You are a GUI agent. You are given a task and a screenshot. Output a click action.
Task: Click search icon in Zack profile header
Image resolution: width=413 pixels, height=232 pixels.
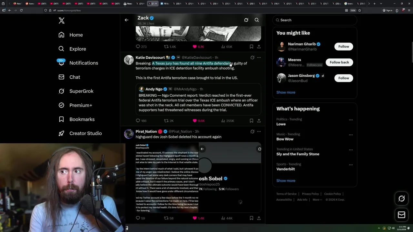(x=257, y=20)
